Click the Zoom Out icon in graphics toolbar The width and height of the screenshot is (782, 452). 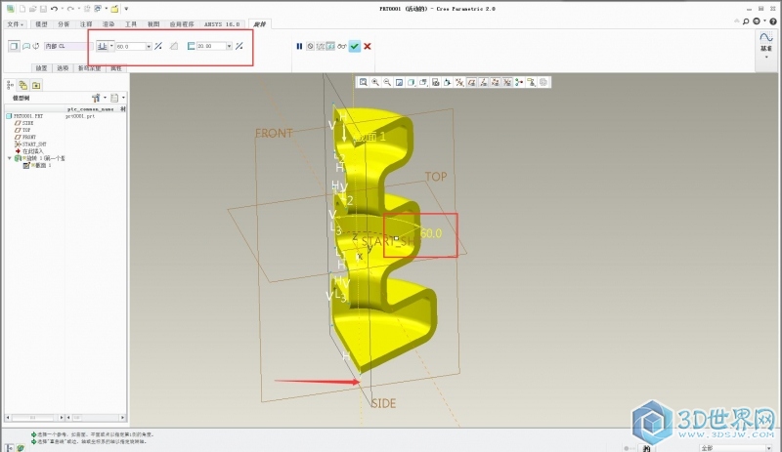click(387, 82)
